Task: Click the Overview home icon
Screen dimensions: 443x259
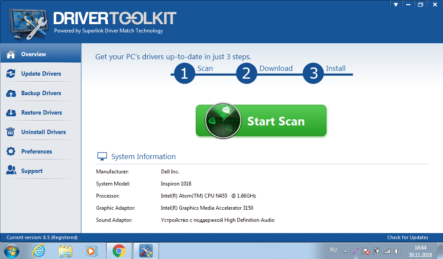Action: (11, 54)
